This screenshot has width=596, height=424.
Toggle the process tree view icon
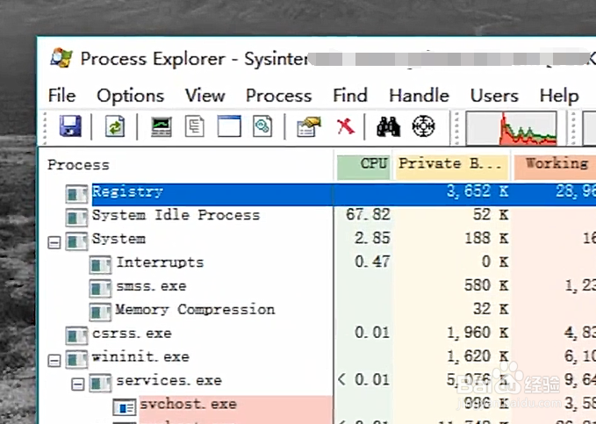tap(195, 126)
